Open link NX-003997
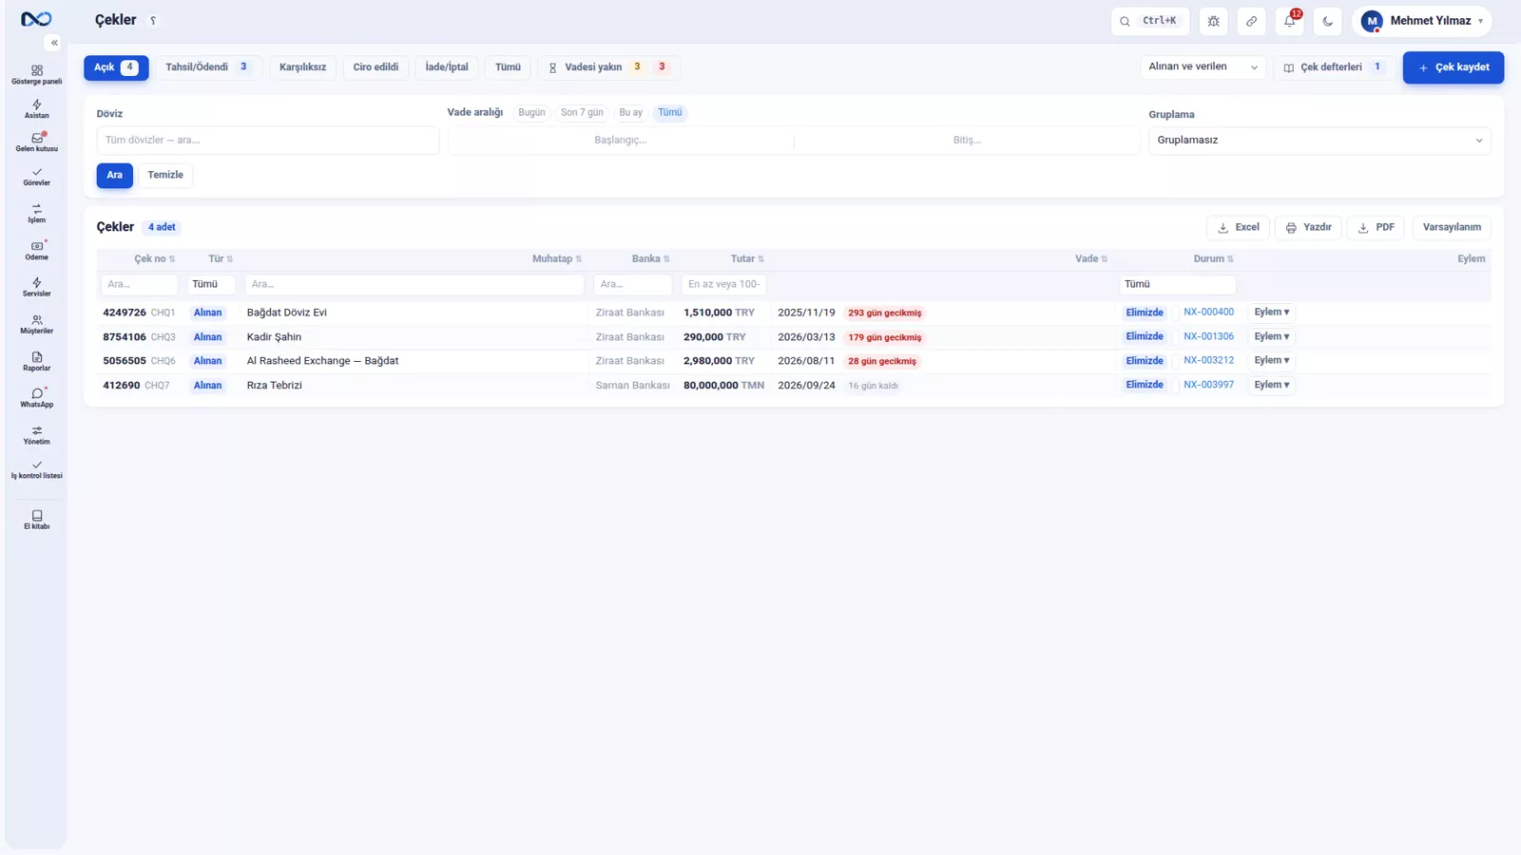 coord(1208,385)
